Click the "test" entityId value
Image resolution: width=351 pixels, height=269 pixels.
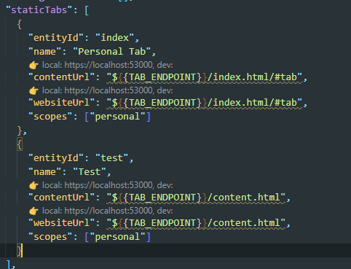click(x=112, y=158)
